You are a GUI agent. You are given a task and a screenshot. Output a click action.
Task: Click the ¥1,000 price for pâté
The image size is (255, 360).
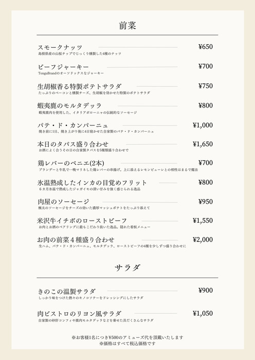(203, 125)
